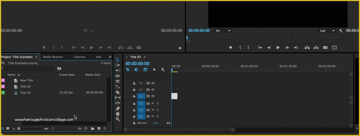Solo audio track A2
The height and width of the screenshot is (136, 360).
(158, 110)
